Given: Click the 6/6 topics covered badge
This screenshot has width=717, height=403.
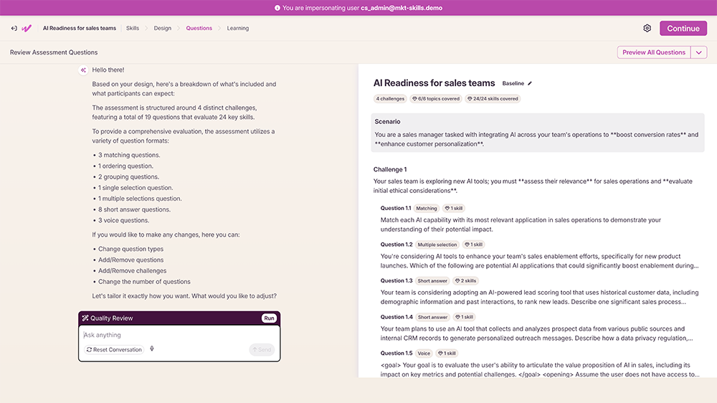Looking at the screenshot, I should click(x=435, y=99).
